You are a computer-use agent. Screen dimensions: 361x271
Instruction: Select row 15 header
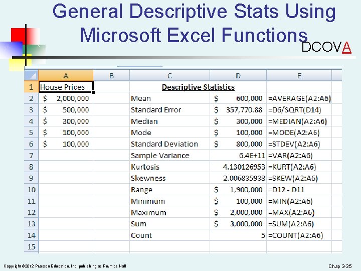click(31, 246)
